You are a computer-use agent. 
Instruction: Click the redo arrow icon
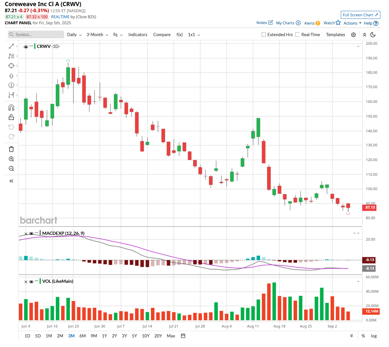click(x=11, y=136)
